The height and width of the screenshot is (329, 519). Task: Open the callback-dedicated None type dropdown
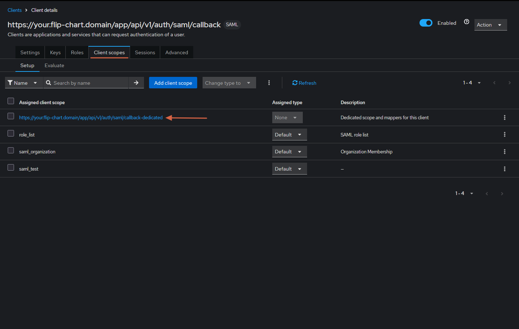[x=287, y=117]
